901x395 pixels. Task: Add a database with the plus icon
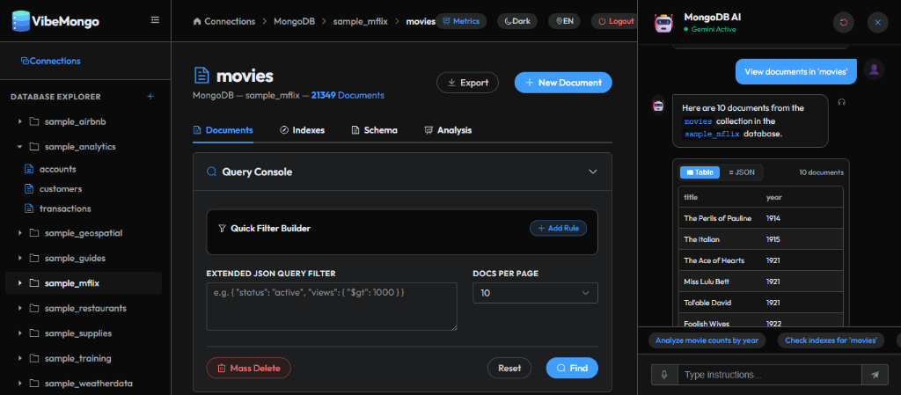[x=150, y=97]
